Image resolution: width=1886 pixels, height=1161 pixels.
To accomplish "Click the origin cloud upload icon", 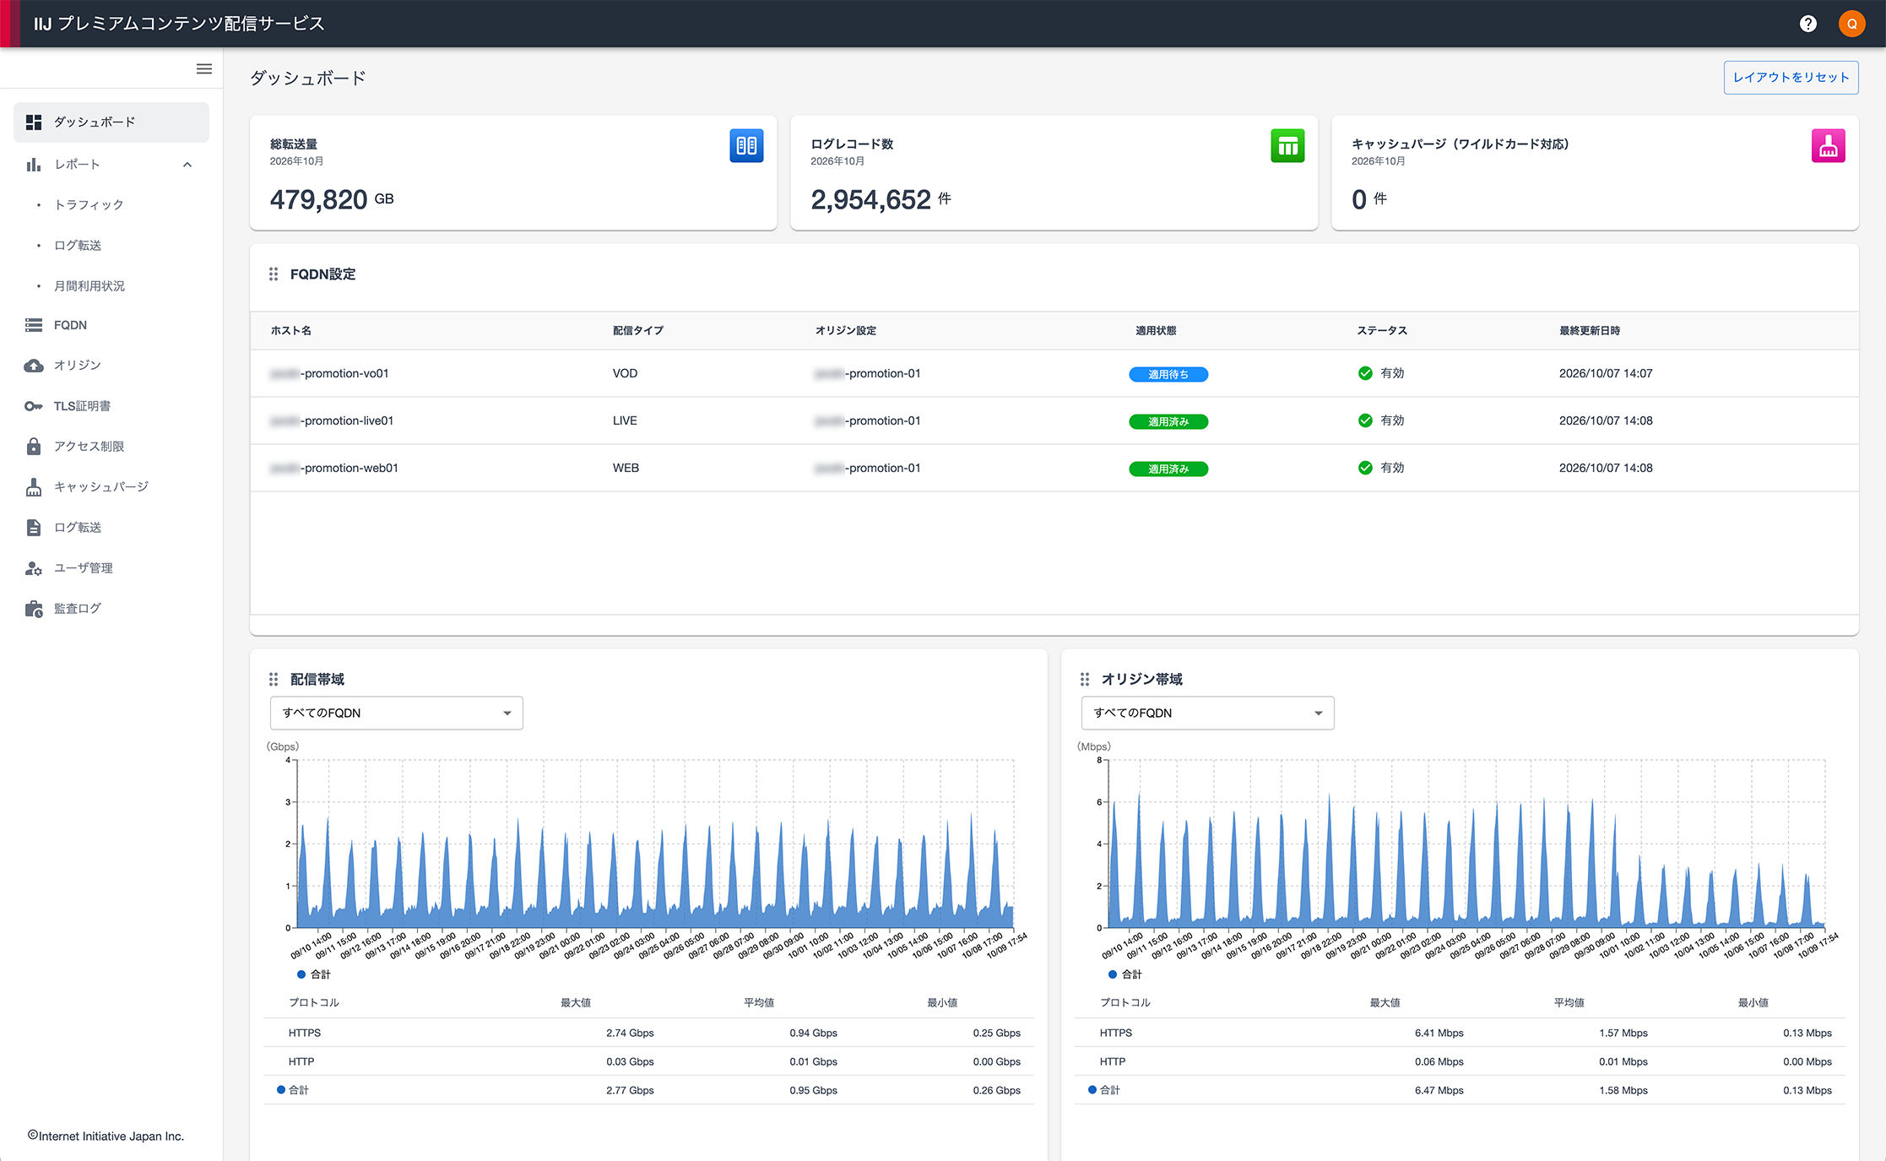I will (34, 366).
